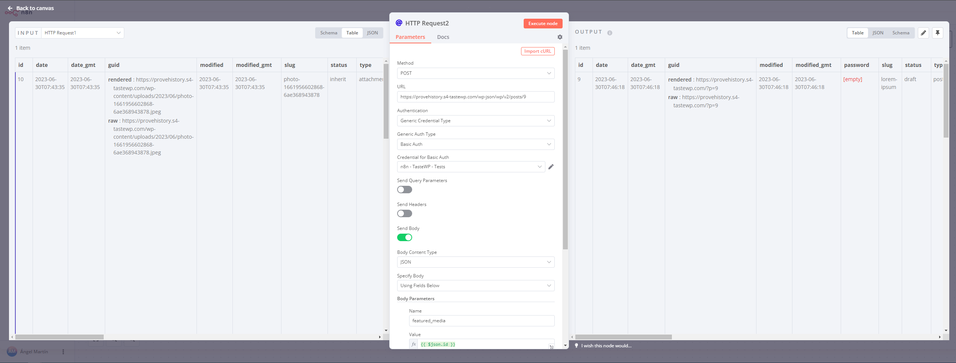Edit the Basic Auth credential pencil
Image resolution: width=956 pixels, height=363 pixels.
pyautogui.click(x=551, y=167)
